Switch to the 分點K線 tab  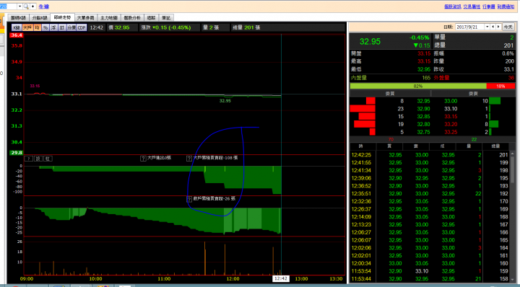tap(40, 17)
